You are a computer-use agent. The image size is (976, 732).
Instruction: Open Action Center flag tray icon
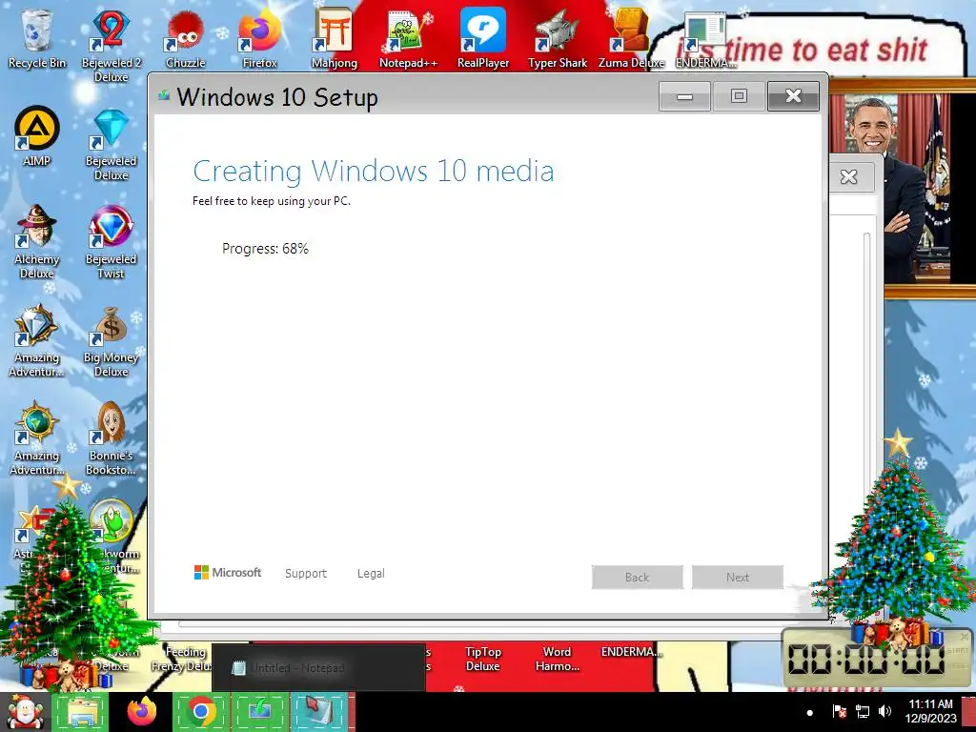[839, 711]
